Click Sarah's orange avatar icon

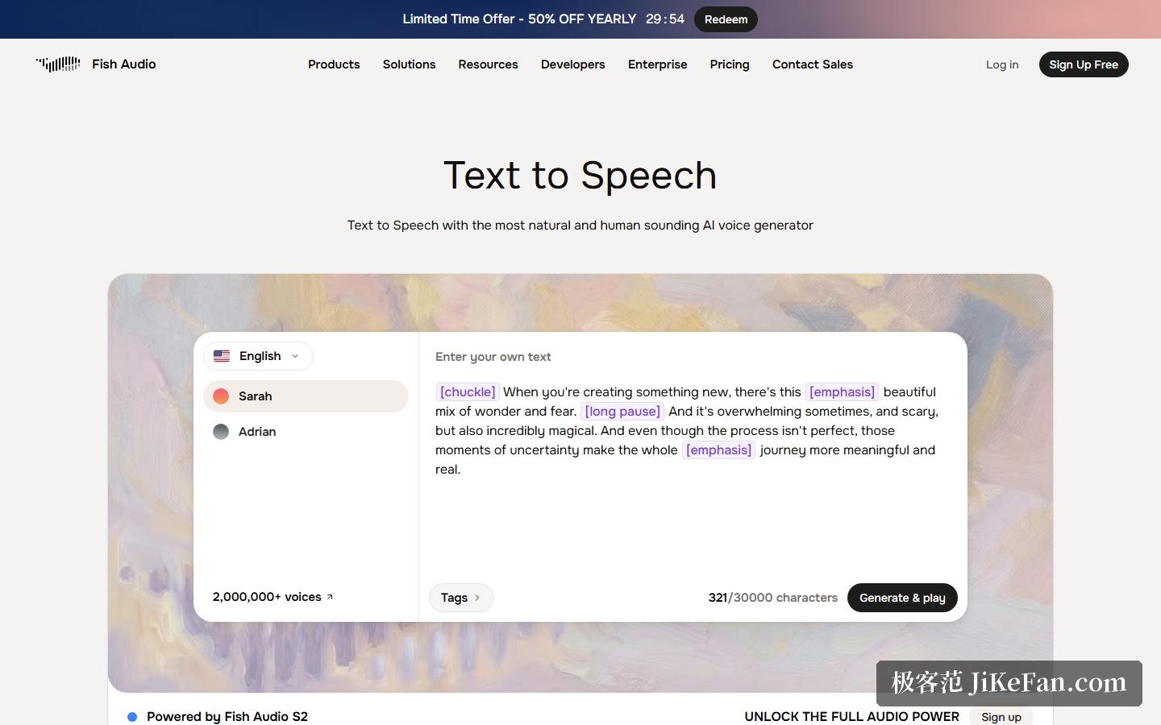click(x=221, y=396)
